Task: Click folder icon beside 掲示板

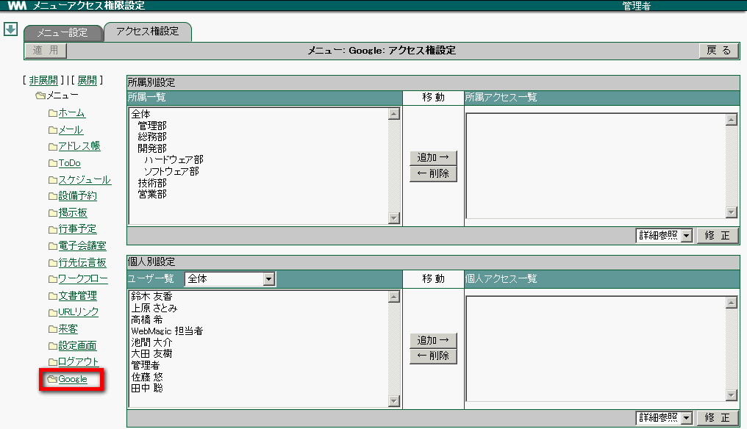Action: 53,213
